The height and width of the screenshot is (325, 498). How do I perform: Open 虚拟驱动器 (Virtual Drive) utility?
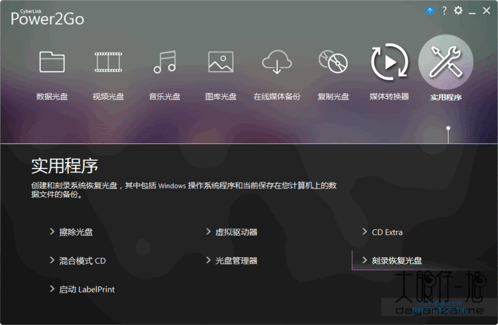[x=236, y=232]
